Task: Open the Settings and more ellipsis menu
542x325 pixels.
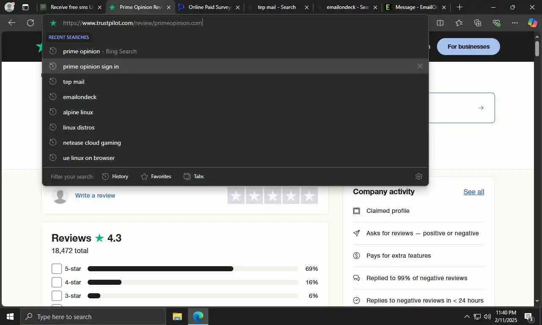Action: coord(515,23)
